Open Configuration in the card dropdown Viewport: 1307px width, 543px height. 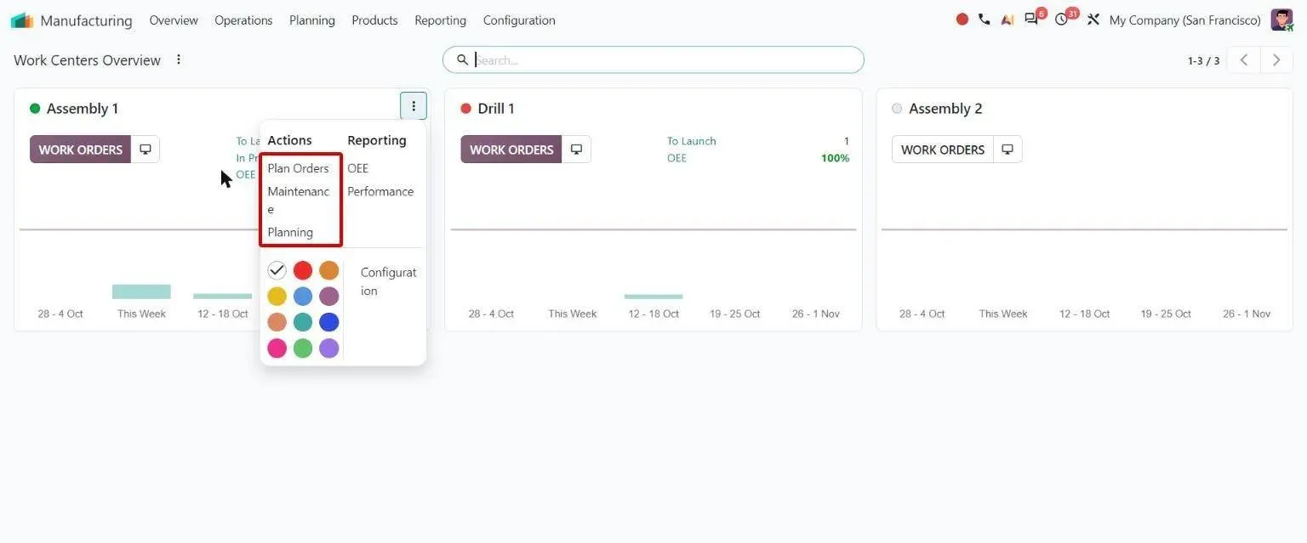click(x=388, y=281)
